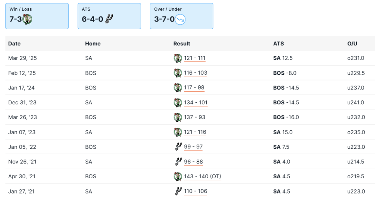Click Spurs logo beside 96 - 88 result
The image size is (375, 197).
point(178,162)
